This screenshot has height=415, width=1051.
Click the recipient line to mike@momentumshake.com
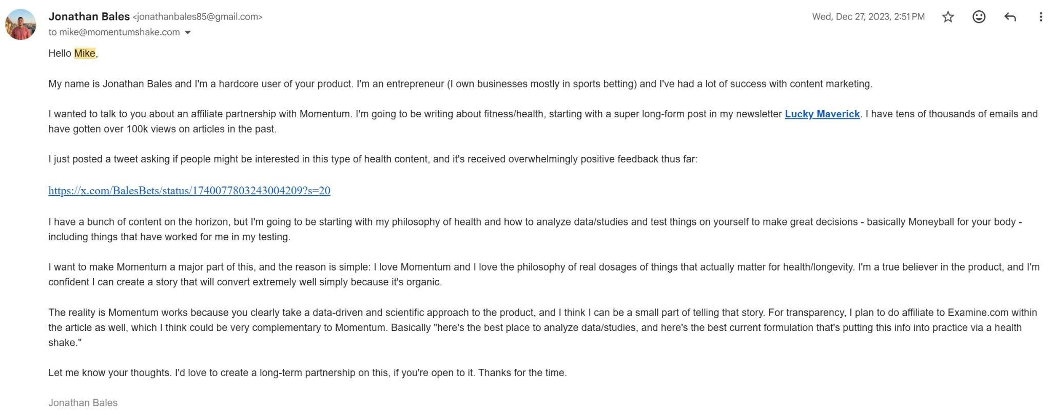(114, 32)
